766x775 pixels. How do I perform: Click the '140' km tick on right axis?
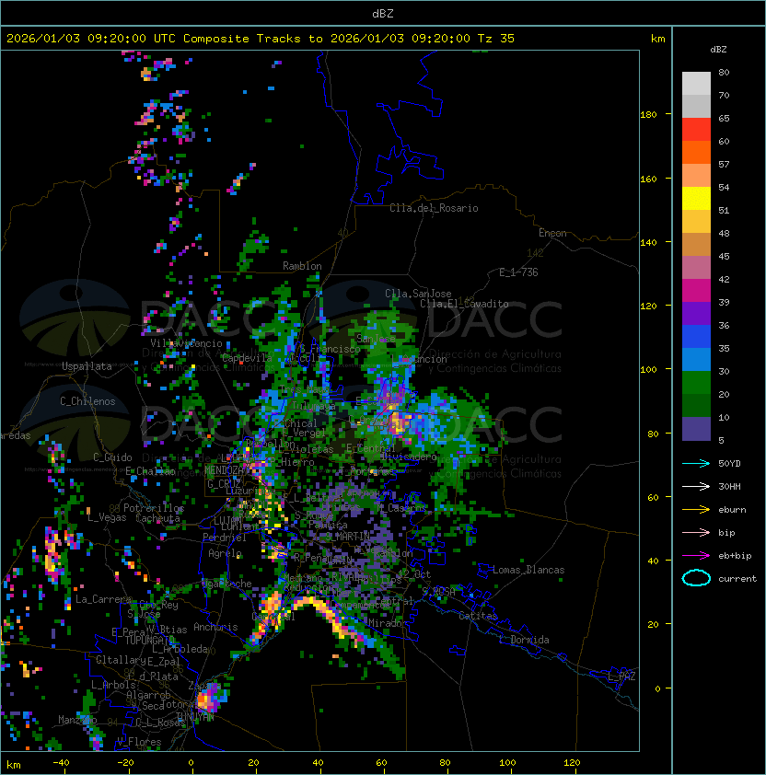click(648, 243)
